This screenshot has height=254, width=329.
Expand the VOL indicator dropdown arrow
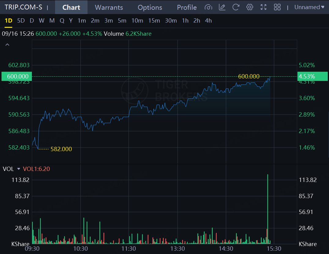18,169
